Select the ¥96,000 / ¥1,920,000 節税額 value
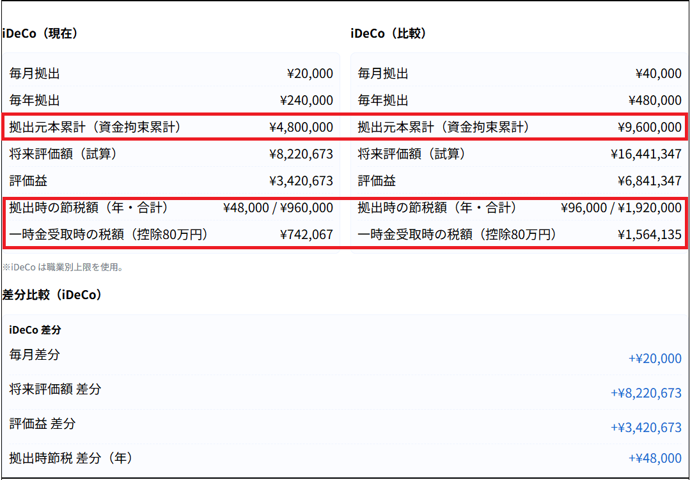Screen dimensions: 690x480 point(620,208)
